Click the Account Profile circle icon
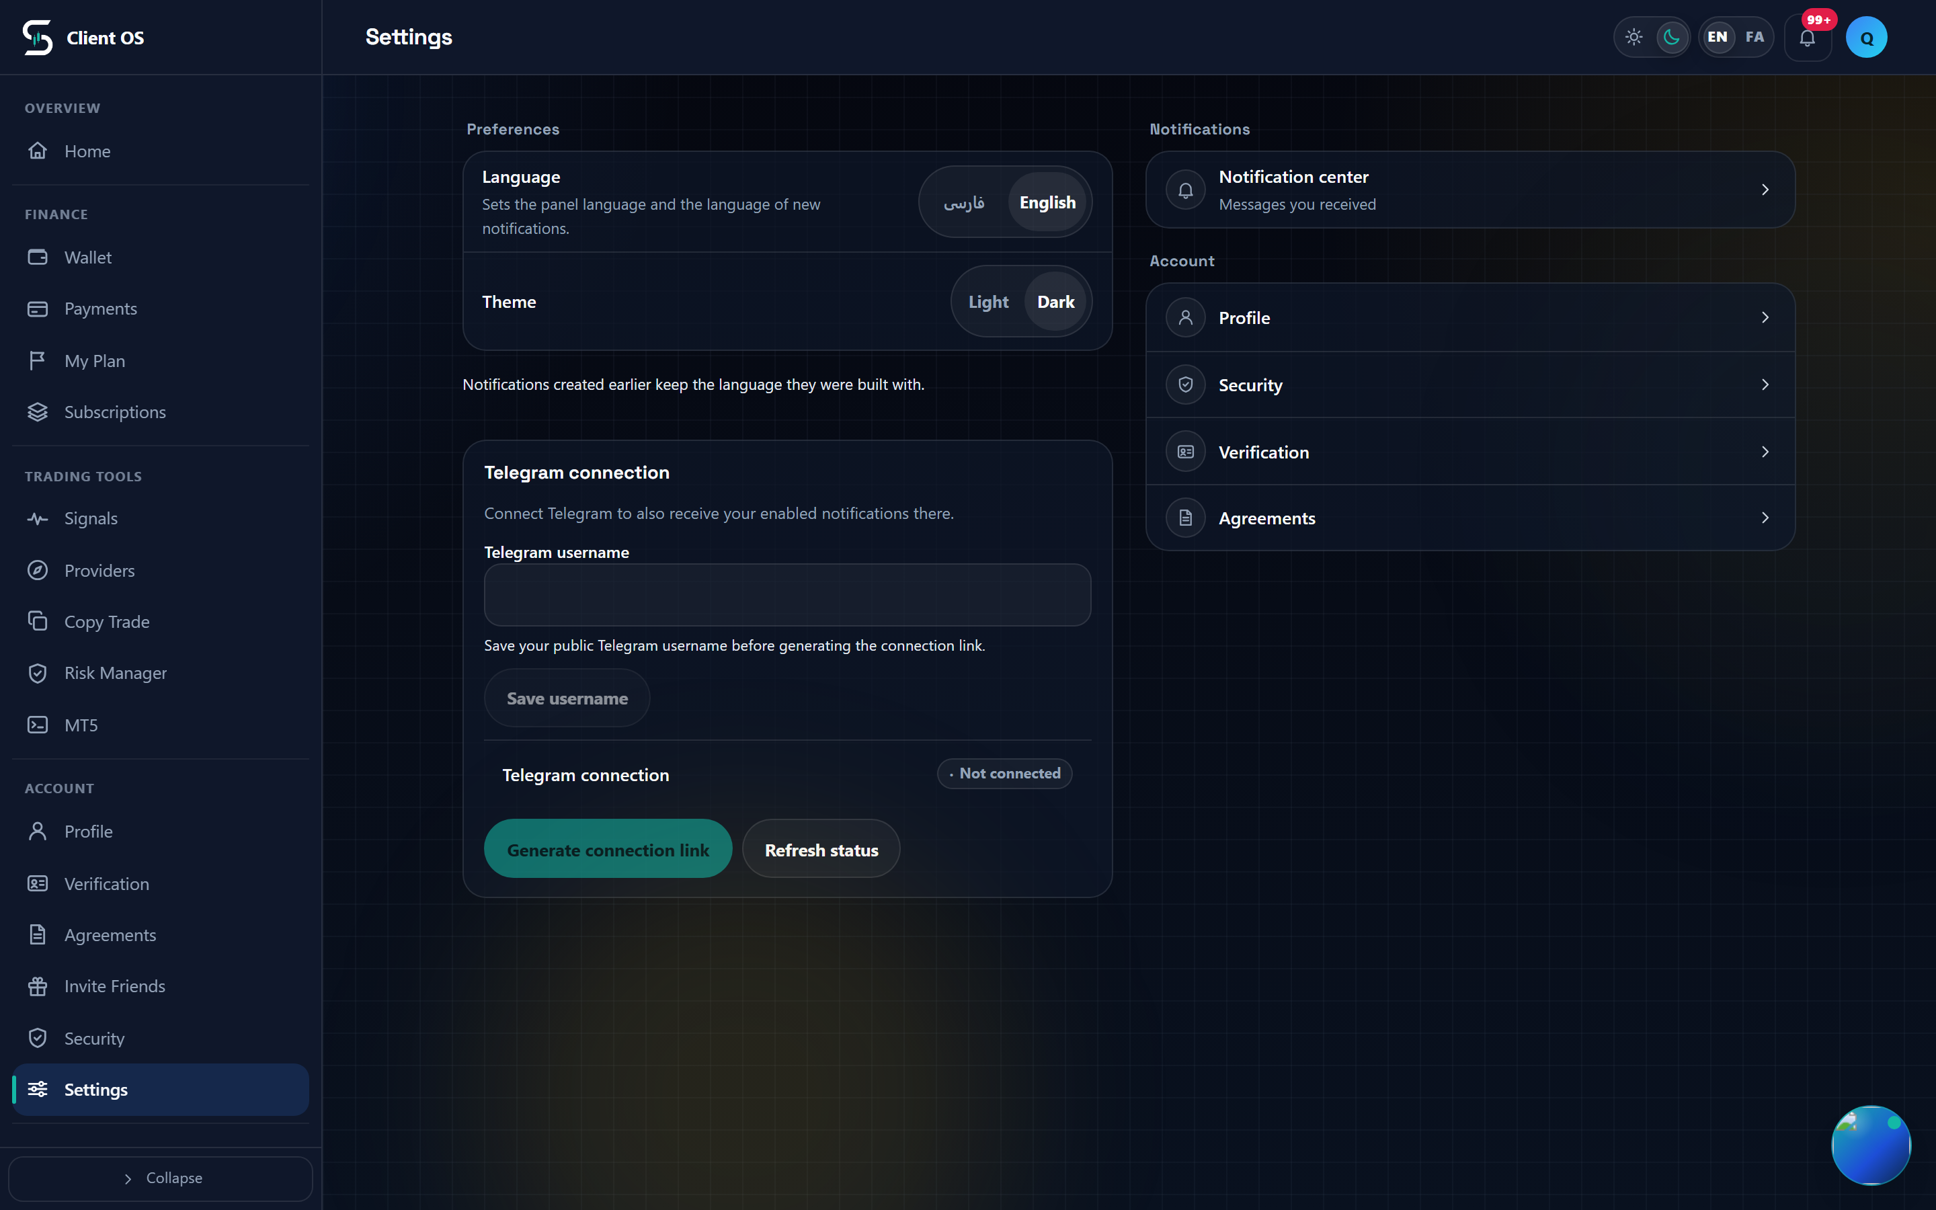 pos(1186,318)
